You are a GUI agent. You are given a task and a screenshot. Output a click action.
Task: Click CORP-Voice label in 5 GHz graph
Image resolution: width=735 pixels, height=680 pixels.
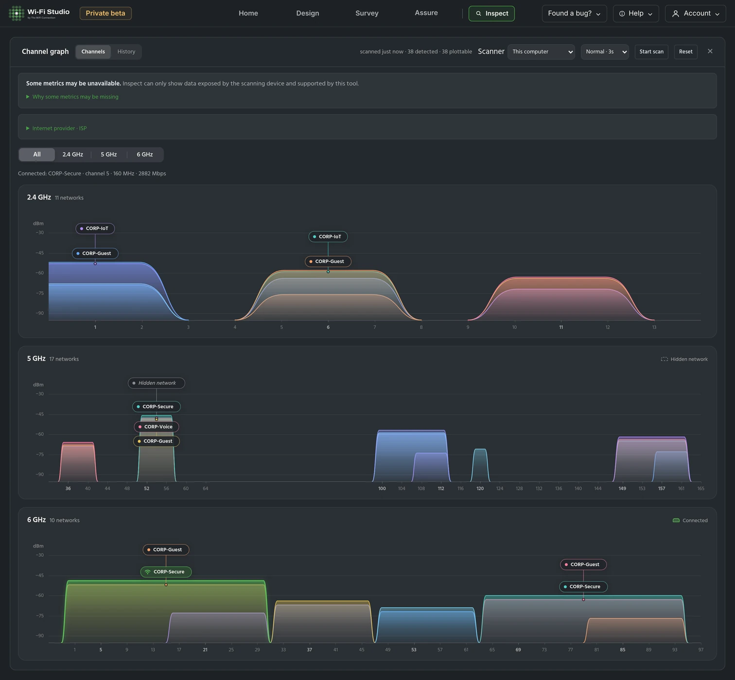(157, 426)
